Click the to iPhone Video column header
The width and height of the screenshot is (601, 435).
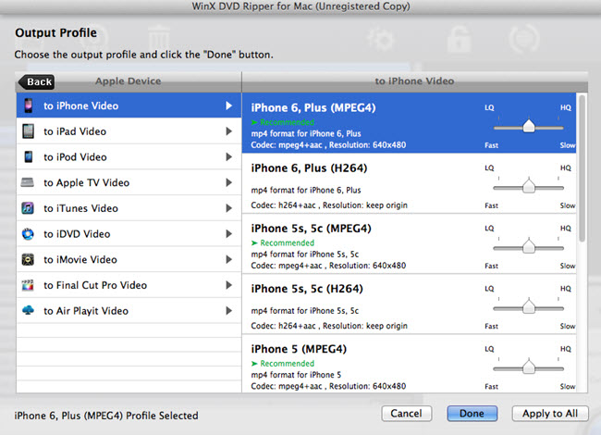pos(414,81)
